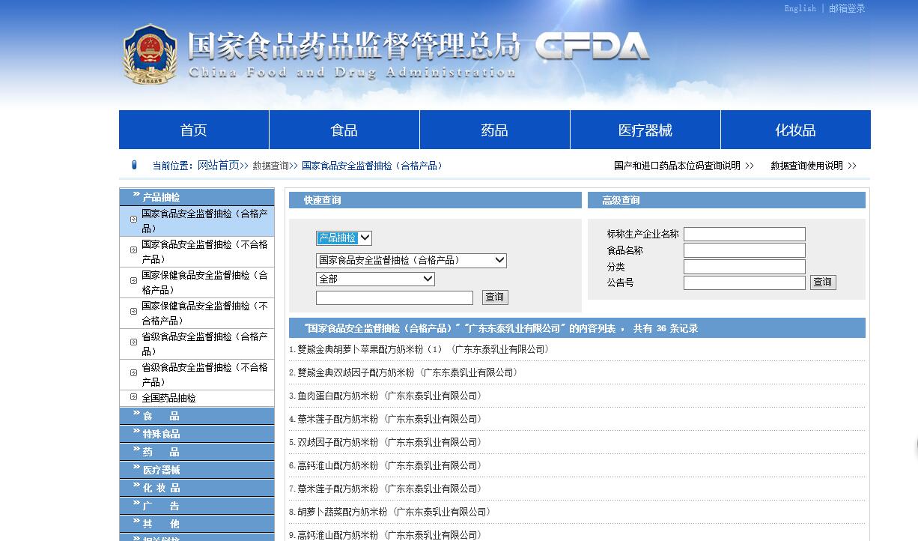
Task: Select 全国药品抽检 in sidebar
Action: coord(197,398)
